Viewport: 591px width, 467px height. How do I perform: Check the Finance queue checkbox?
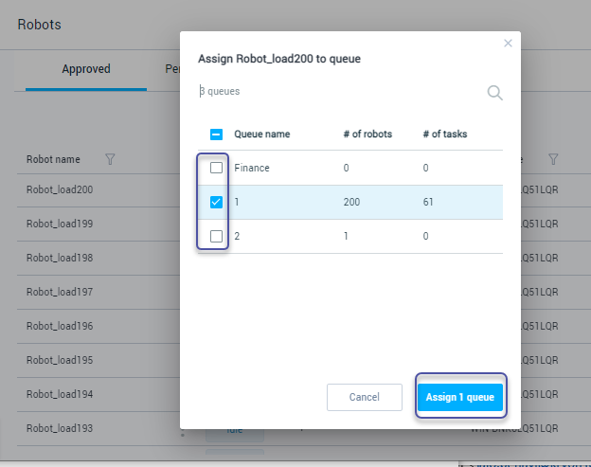pyautogui.click(x=216, y=168)
